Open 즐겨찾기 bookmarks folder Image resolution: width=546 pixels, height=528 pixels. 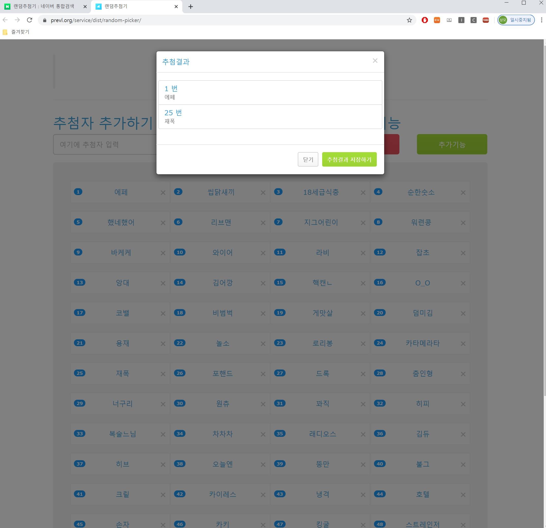(16, 32)
